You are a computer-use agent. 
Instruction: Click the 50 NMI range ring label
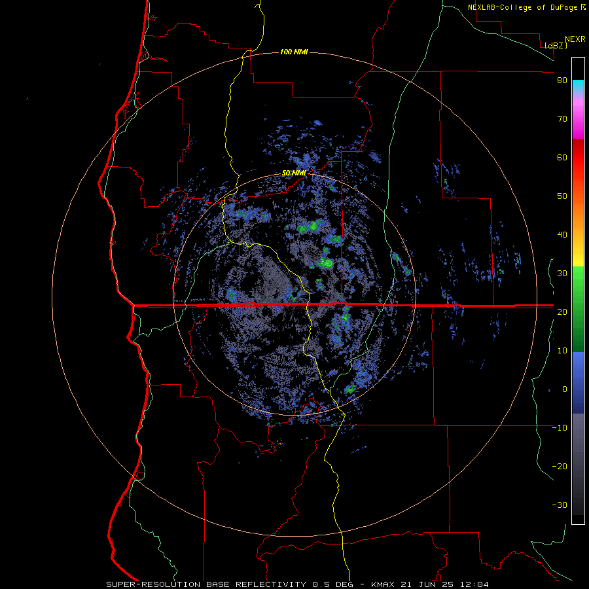(294, 173)
